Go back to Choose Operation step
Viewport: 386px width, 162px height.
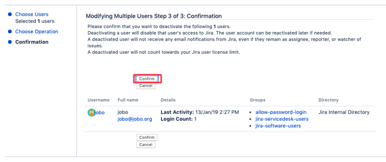pos(37,31)
